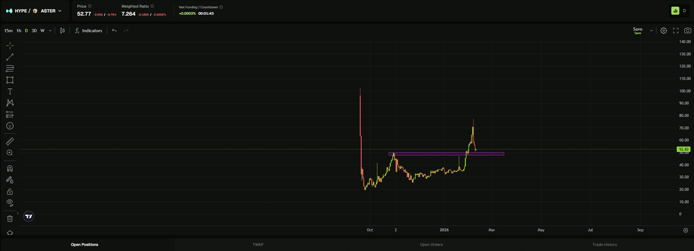694x251 pixels.
Task: Click the green chart layout icon
Action: coord(675,10)
